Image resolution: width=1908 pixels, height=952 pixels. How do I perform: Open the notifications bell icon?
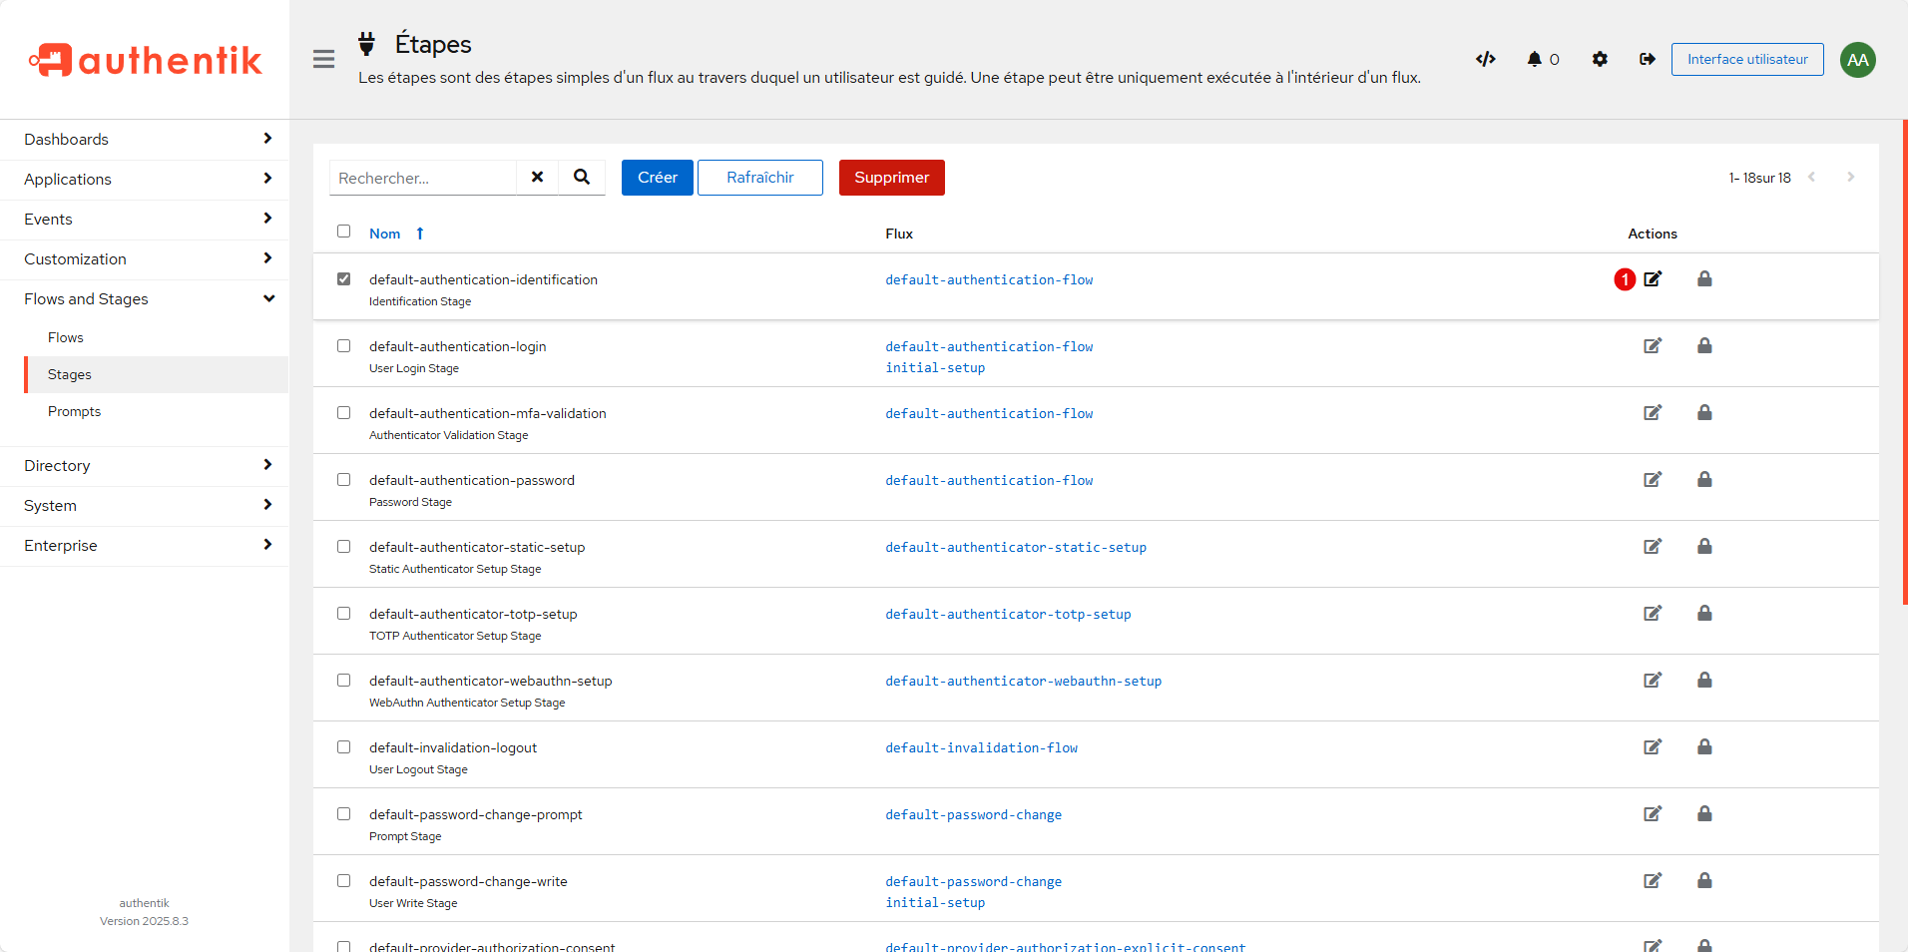(x=1535, y=59)
